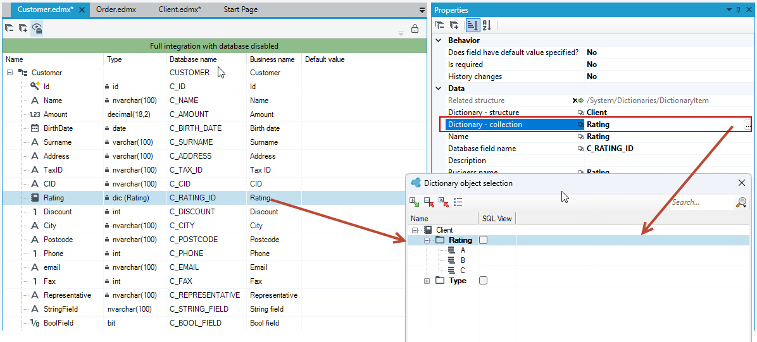Close the Customer.edmx tab
This screenshot has height=342, width=757.
pyautogui.click(x=82, y=9)
